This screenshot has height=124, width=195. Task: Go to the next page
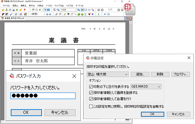[119, 10]
